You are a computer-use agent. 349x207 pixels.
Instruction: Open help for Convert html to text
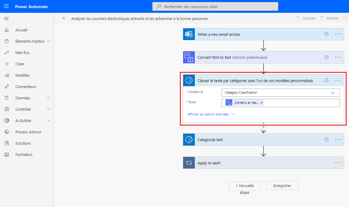pyautogui.click(x=326, y=57)
